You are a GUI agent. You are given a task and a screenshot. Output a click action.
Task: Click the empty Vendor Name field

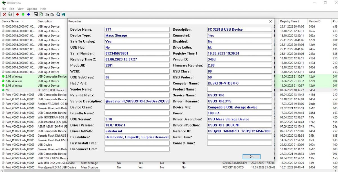[x=137, y=89]
